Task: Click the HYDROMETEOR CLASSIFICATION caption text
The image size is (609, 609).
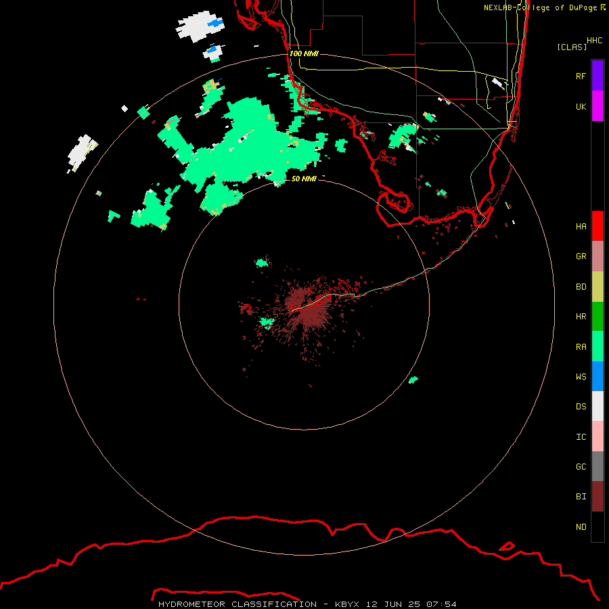Action: (238, 604)
